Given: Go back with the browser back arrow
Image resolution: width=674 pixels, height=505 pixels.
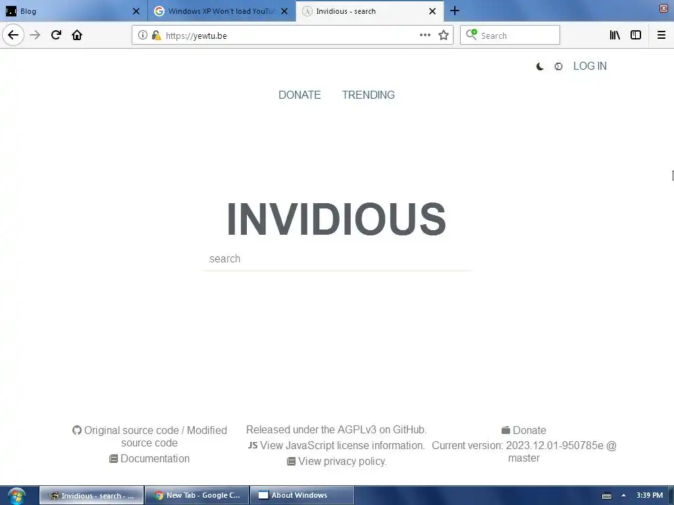Looking at the screenshot, I should coord(13,35).
